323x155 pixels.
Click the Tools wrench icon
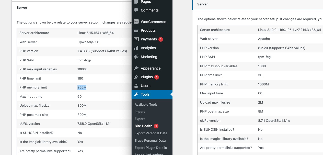point(136,94)
